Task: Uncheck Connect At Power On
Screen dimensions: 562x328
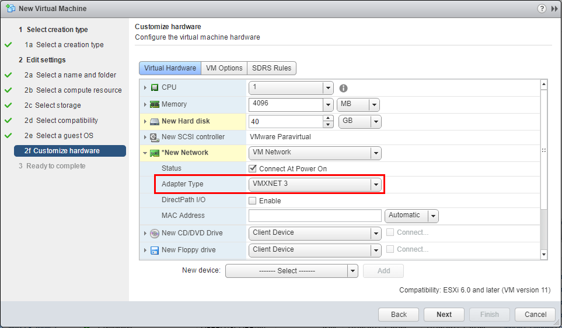Action: [253, 169]
